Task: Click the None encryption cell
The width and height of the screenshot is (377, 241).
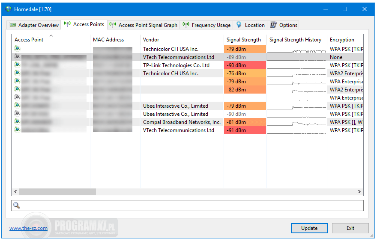Action: coord(345,57)
